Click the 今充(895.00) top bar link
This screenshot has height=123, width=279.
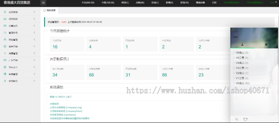(88, 3)
